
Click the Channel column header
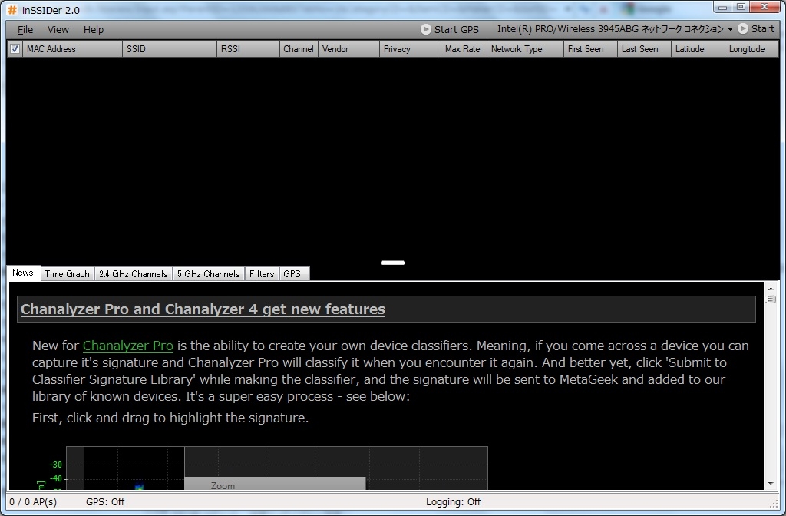299,48
